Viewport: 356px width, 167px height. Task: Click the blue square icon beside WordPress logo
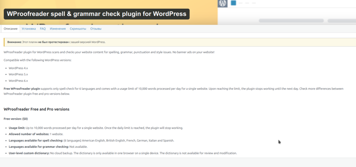(233, 3)
